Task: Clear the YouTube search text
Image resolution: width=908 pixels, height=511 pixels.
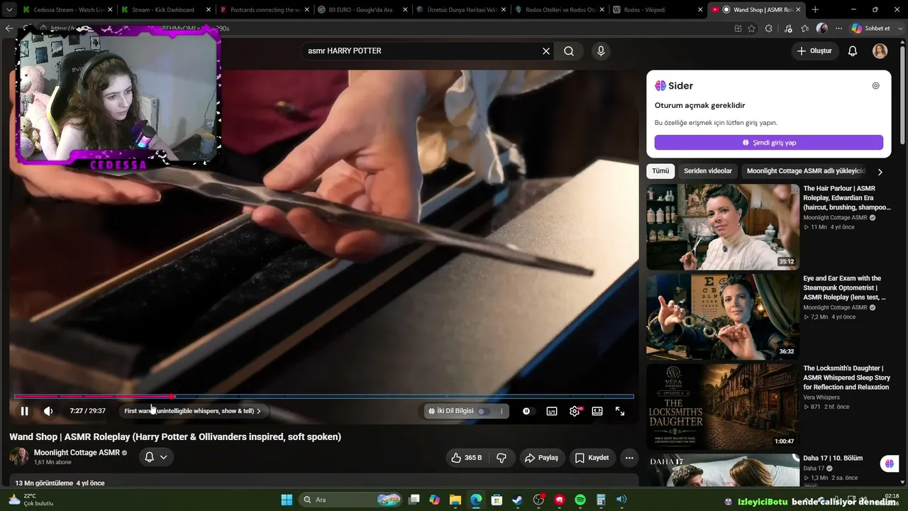Action: pos(546,51)
